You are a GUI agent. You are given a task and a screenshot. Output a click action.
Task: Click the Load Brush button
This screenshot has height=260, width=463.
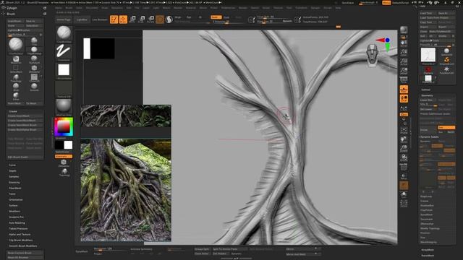pyautogui.click(x=16, y=21)
